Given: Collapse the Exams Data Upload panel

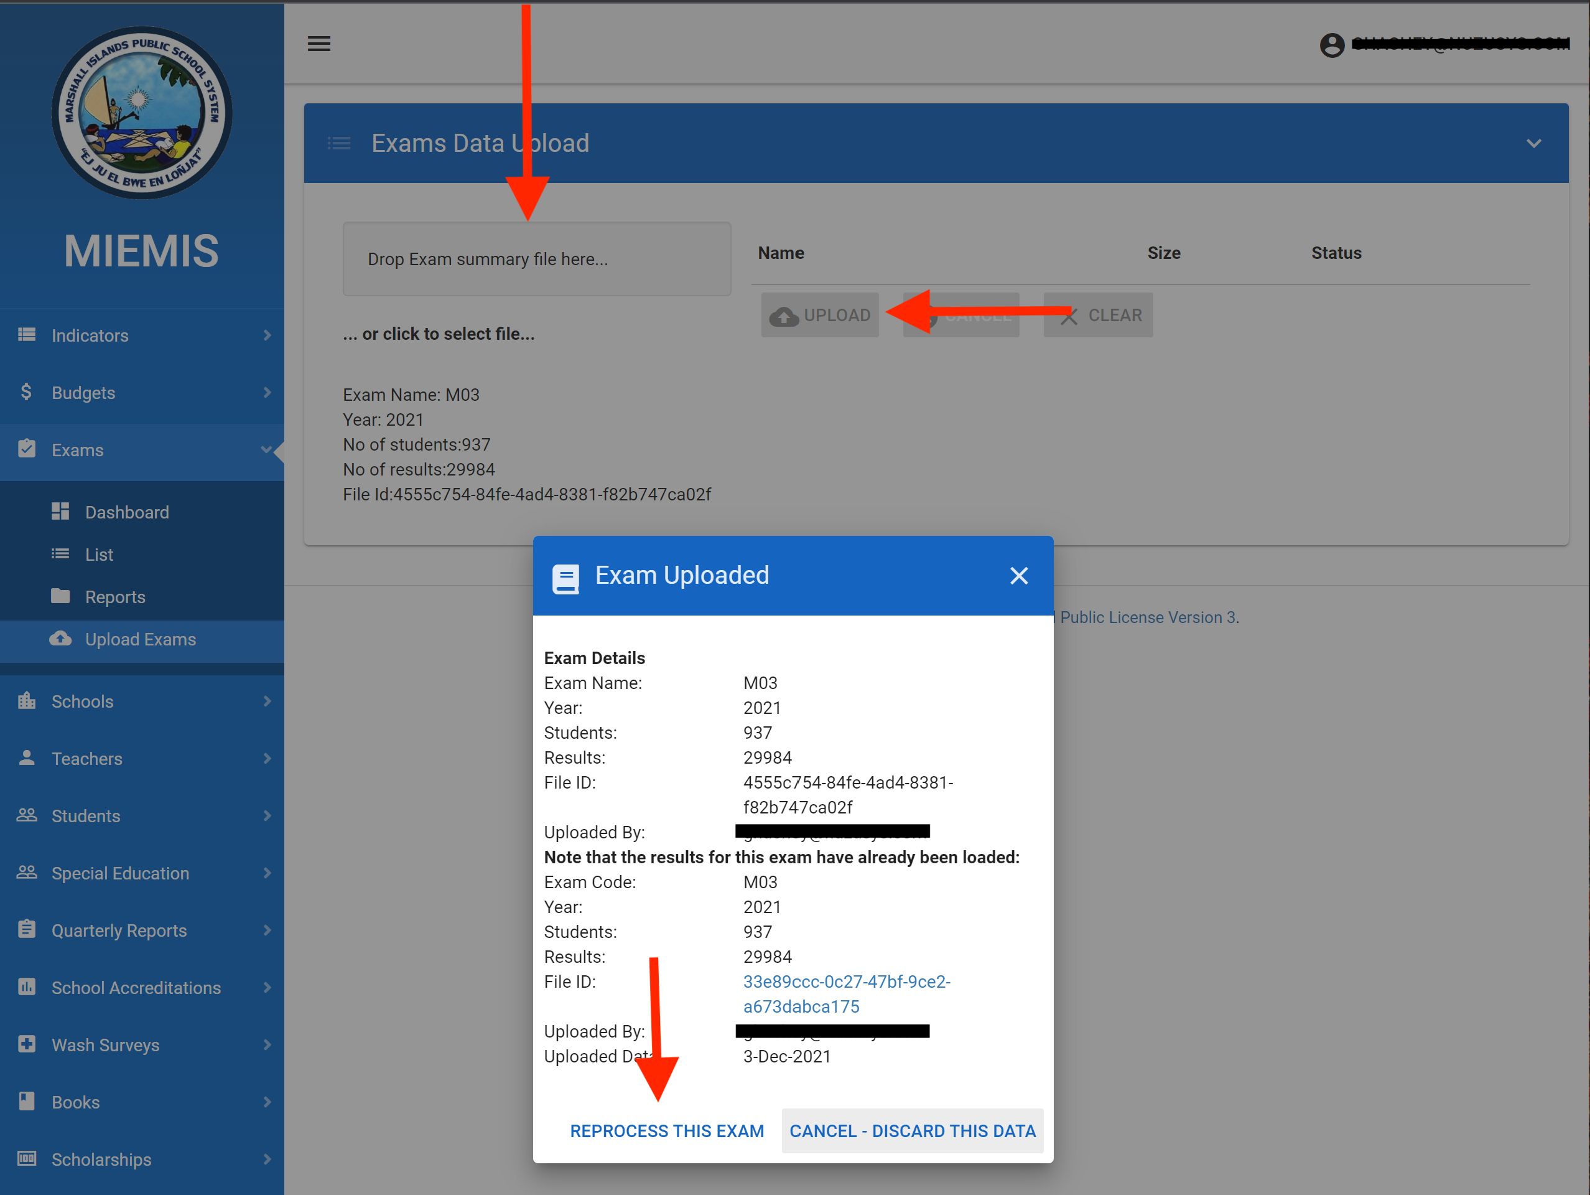Looking at the screenshot, I should [1533, 143].
